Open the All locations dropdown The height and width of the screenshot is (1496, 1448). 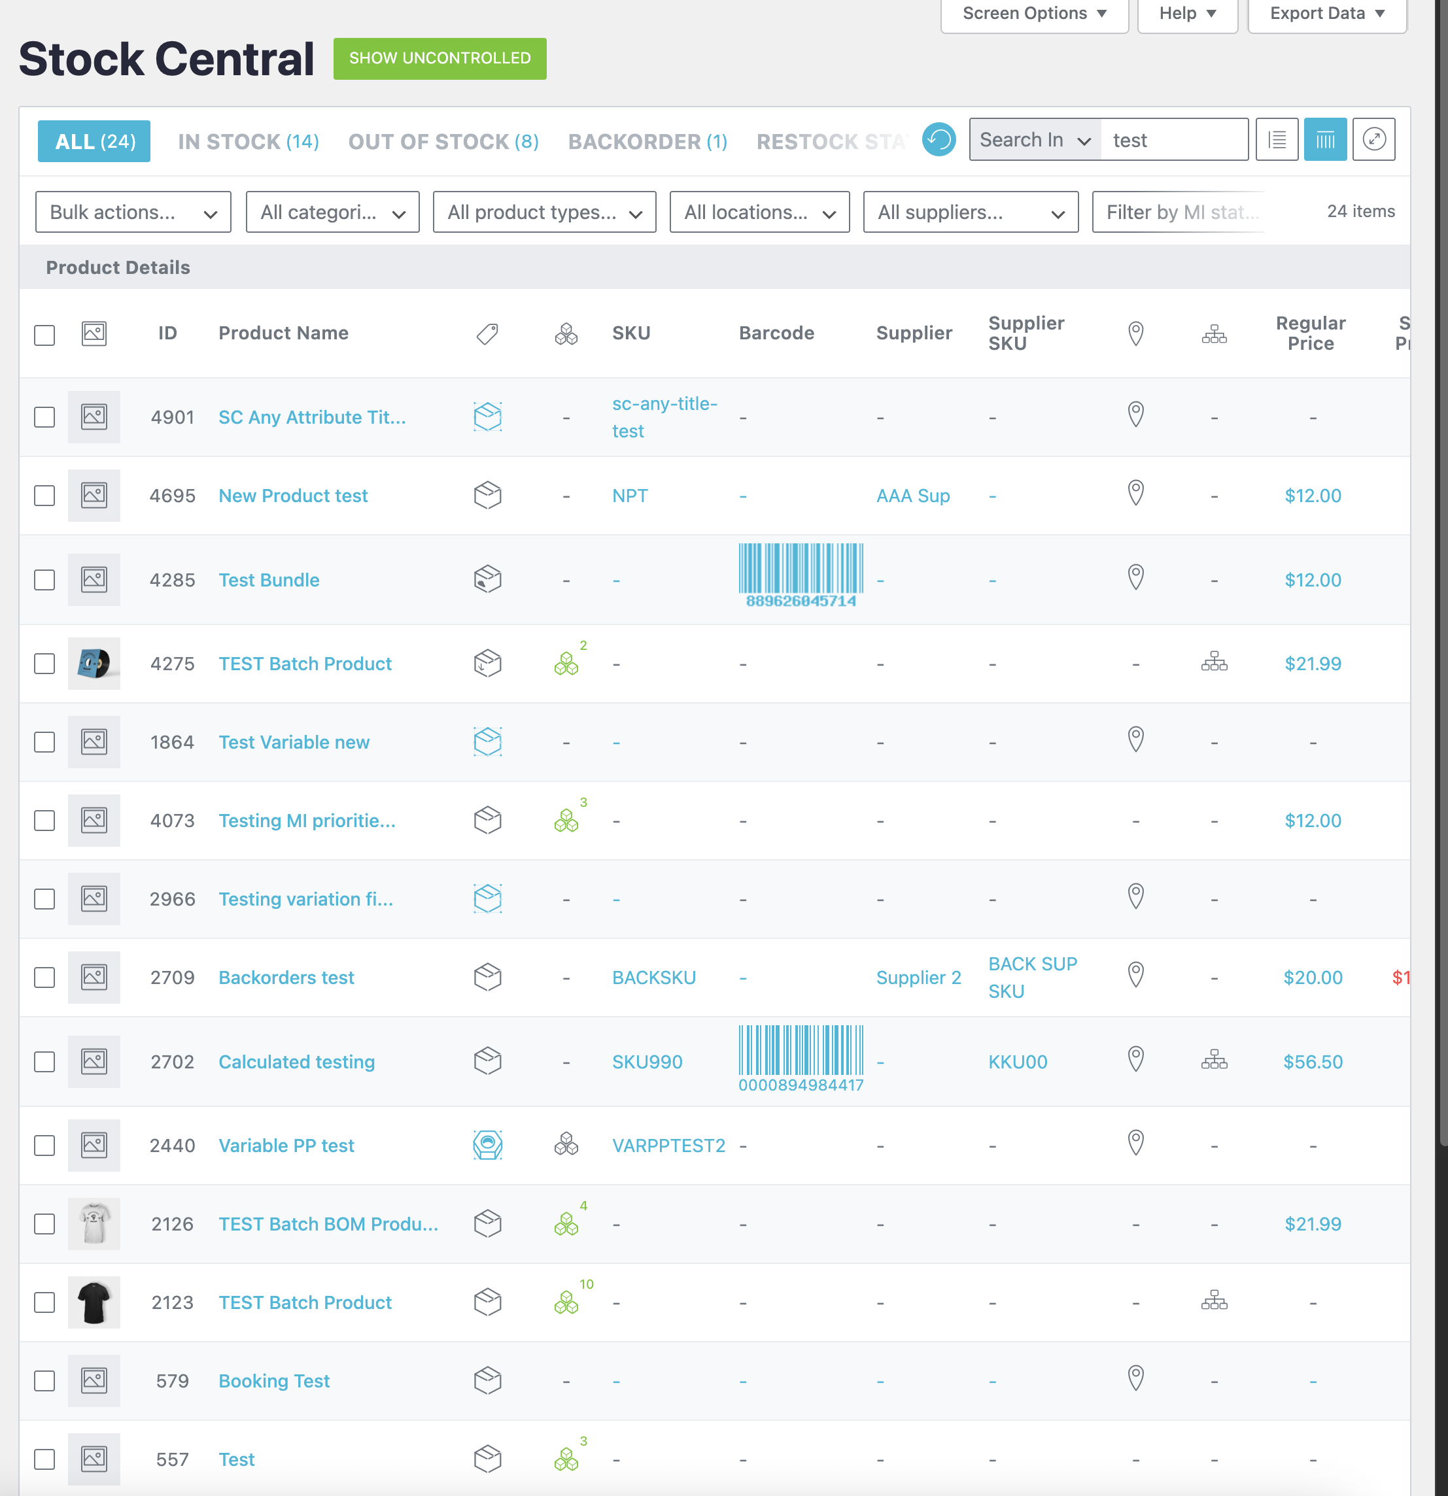[759, 212]
